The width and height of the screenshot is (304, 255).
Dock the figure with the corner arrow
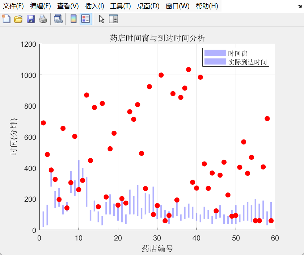300,6
